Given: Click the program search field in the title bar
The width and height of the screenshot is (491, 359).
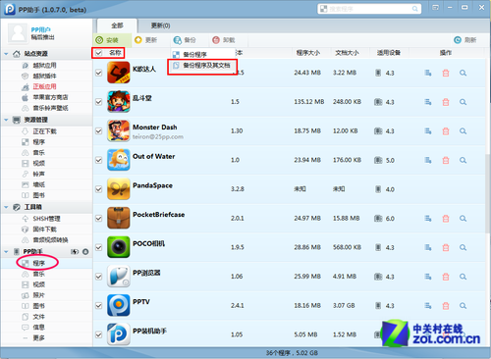Looking at the screenshot, I should point(369,9).
